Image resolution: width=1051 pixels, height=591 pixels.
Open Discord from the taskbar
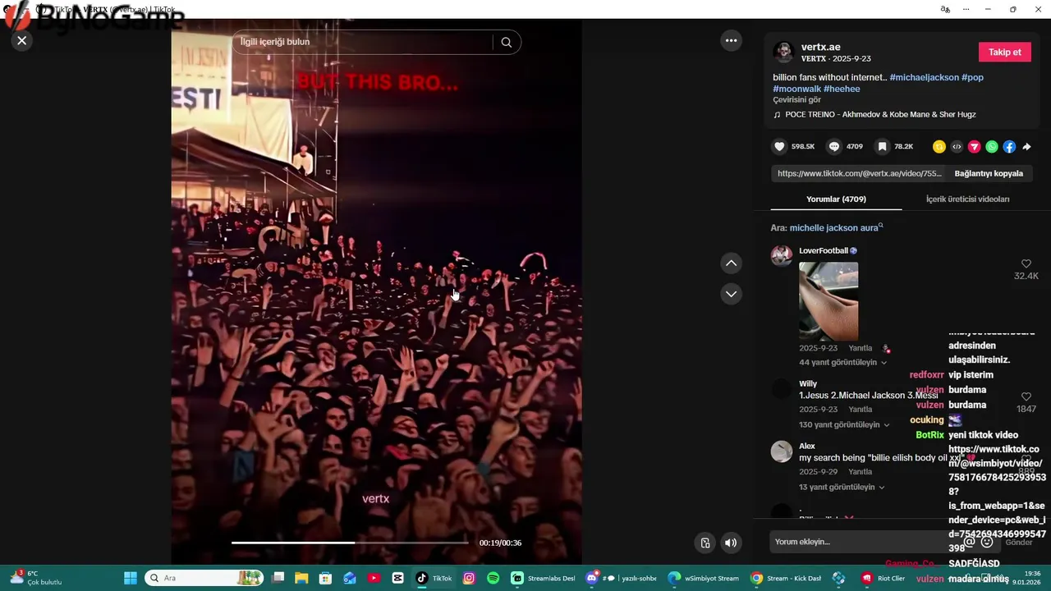pos(620,578)
